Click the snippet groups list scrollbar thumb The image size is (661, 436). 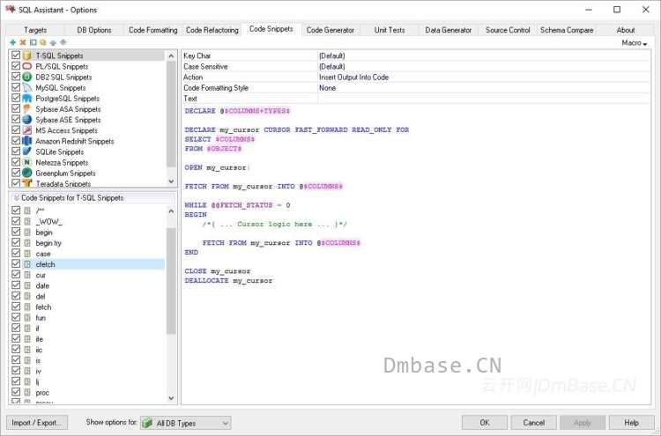pos(171,114)
